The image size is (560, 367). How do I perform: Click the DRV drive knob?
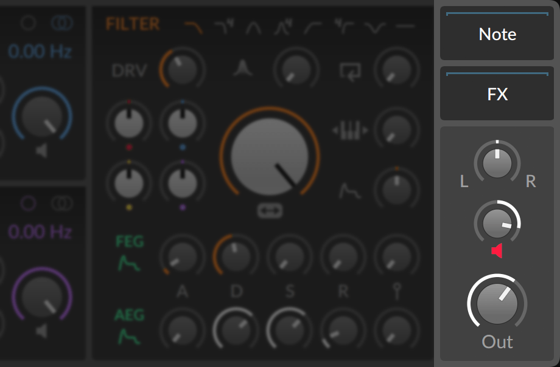182,69
